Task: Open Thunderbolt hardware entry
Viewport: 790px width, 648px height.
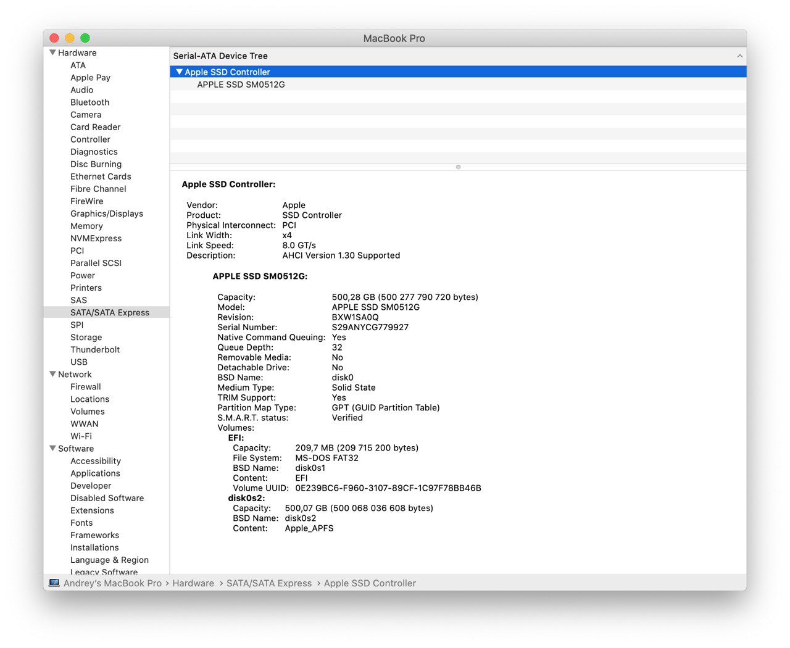Action: pyautogui.click(x=95, y=349)
